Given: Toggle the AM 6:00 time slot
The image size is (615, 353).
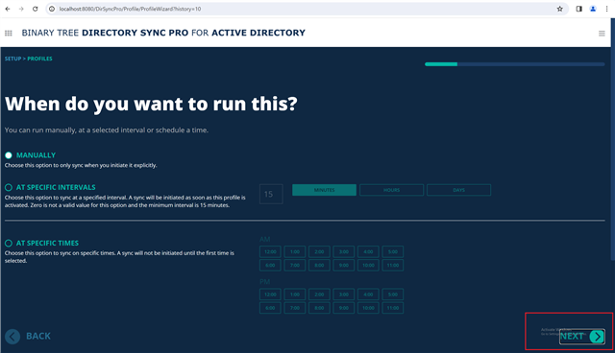Looking at the screenshot, I should tap(270, 265).
